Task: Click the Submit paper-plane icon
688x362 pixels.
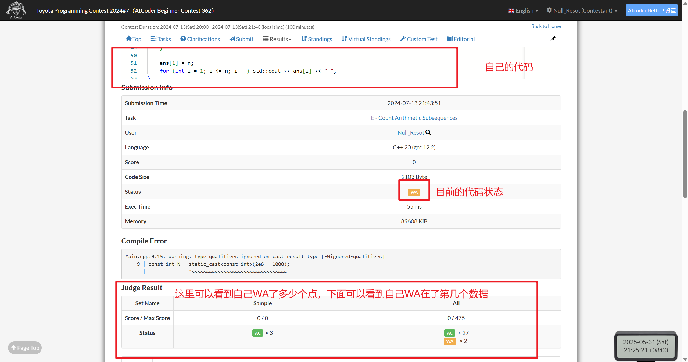Action: pyautogui.click(x=233, y=38)
